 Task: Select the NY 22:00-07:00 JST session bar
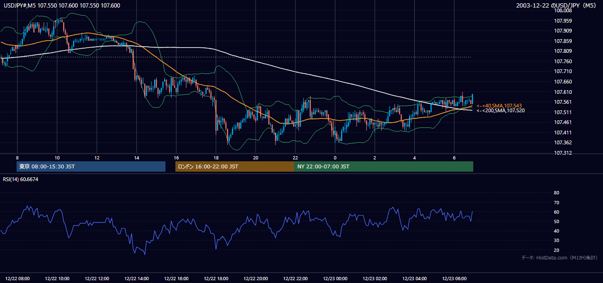click(x=384, y=166)
